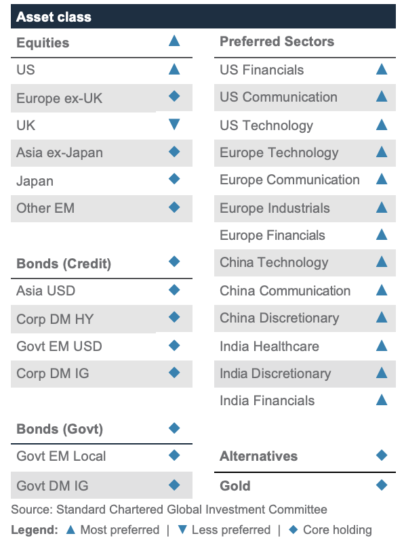Click the up triangle beside Equities
Image resolution: width=404 pixels, height=557 pixels.
174,41
